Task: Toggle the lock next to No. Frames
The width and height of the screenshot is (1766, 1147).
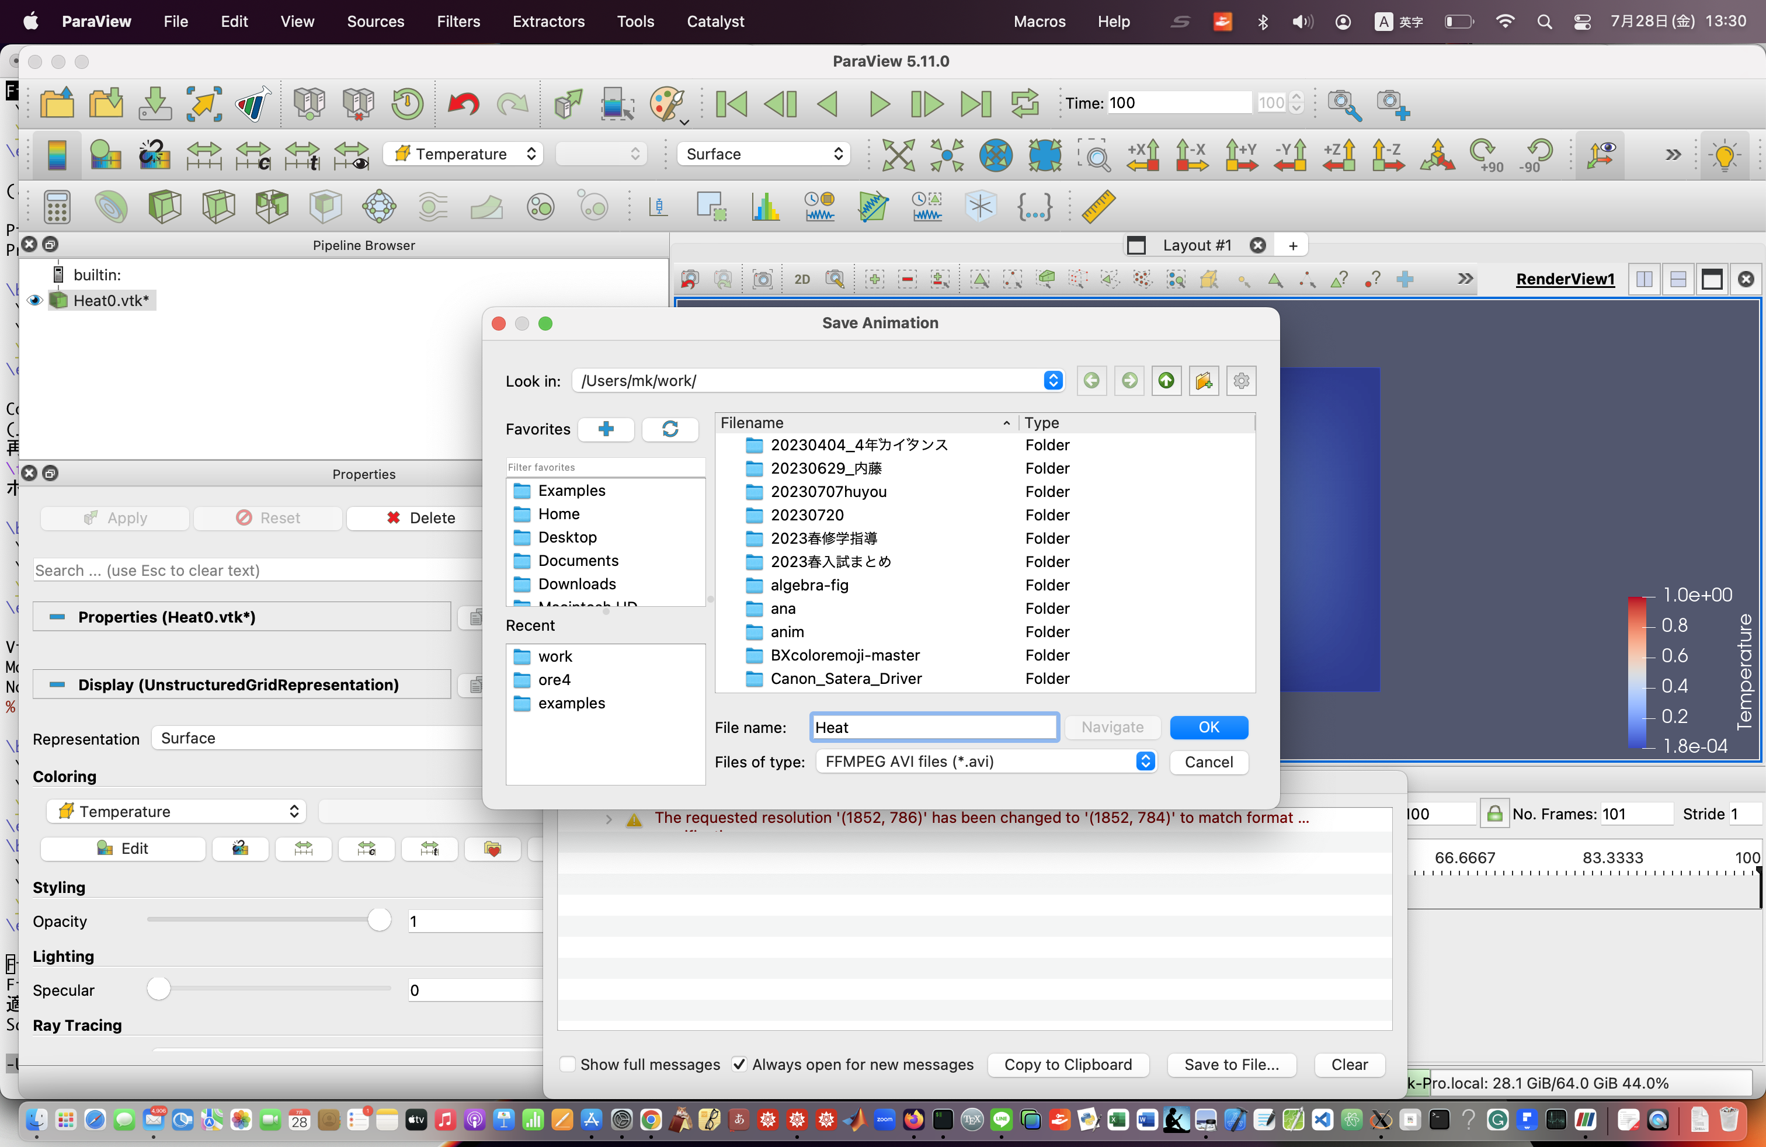Action: coord(1494,814)
